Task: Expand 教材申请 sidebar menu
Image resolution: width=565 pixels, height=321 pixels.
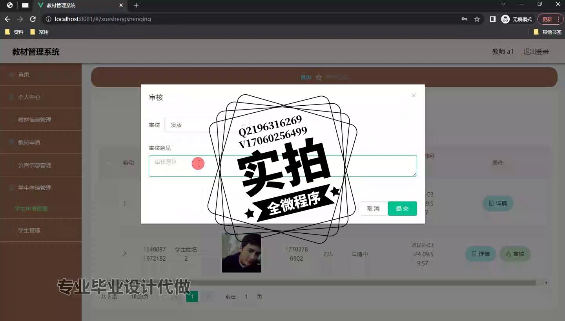Action: [x=41, y=142]
